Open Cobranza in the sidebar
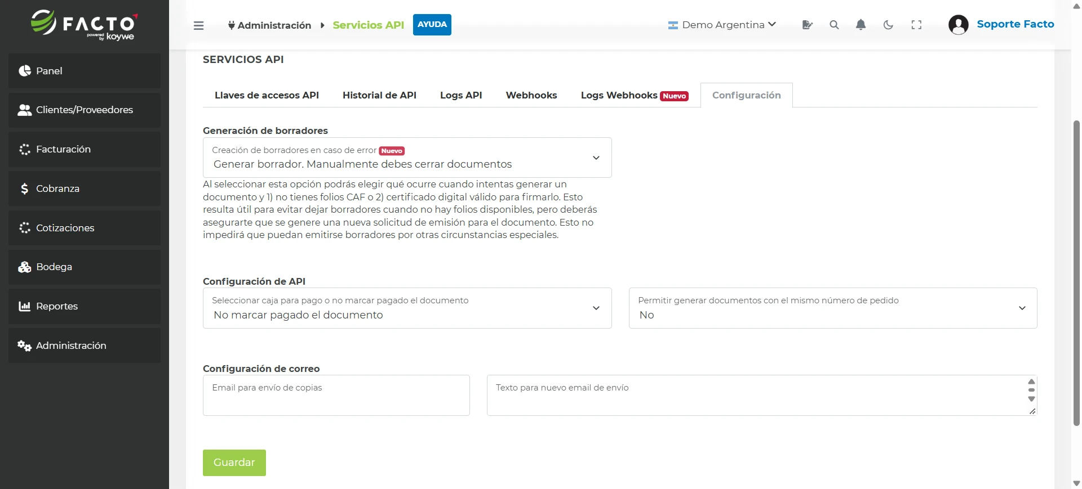 (x=85, y=189)
